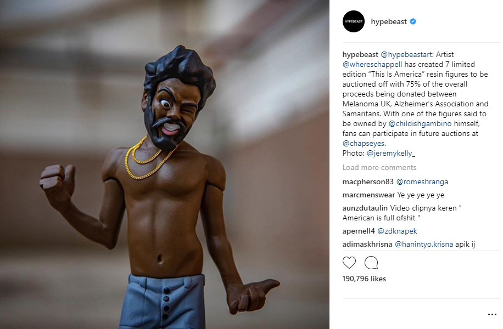Open the @chapseyes mention link
This screenshot has height=329, width=503.
click(363, 143)
